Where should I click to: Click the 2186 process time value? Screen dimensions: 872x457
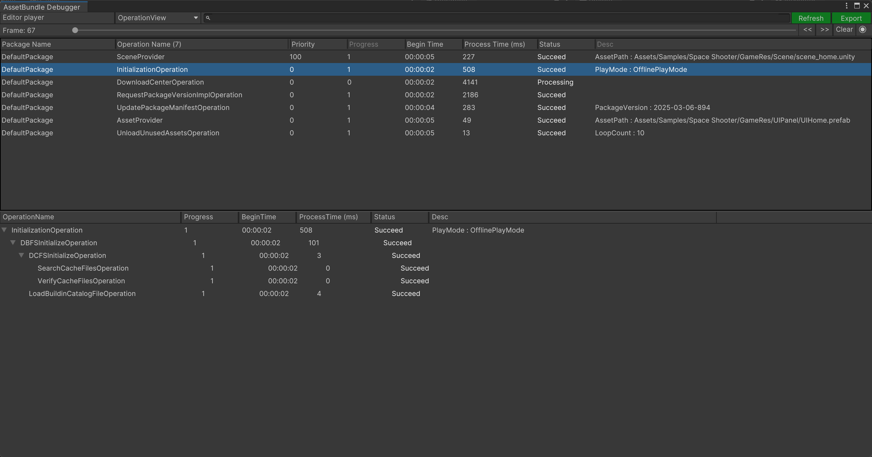coord(471,95)
